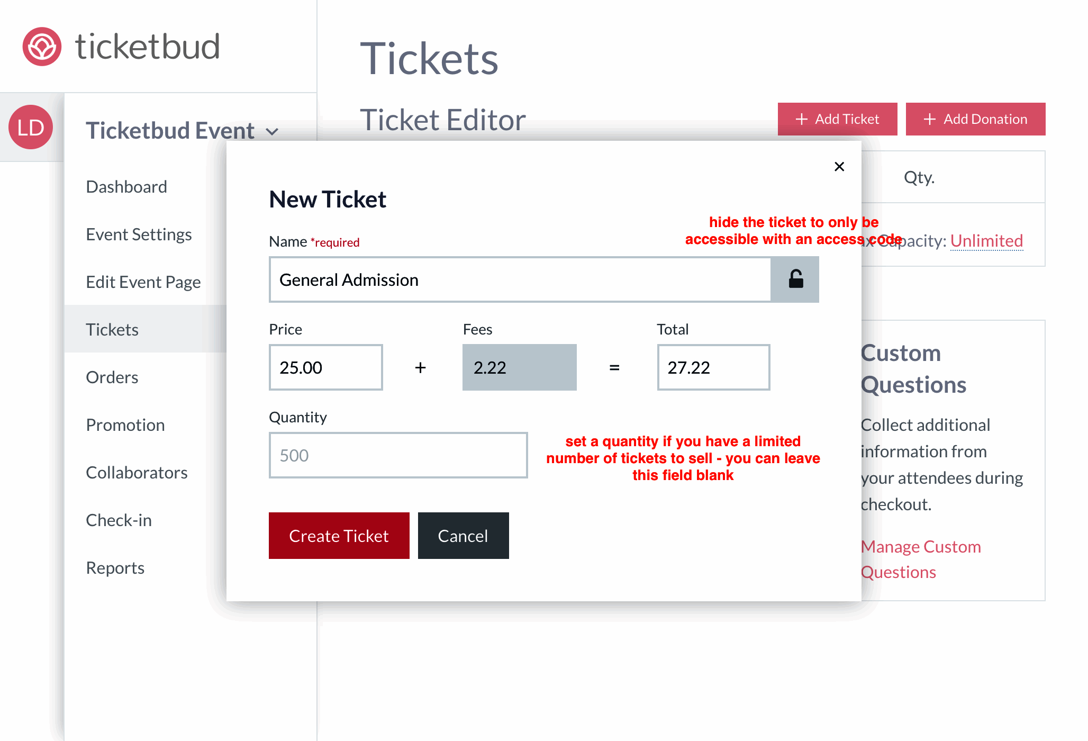Click the Quantity input field
The height and width of the screenshot is (741, 1088).
pos(398,455)
